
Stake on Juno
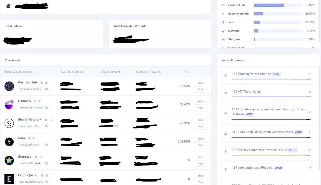coord(201,139)
